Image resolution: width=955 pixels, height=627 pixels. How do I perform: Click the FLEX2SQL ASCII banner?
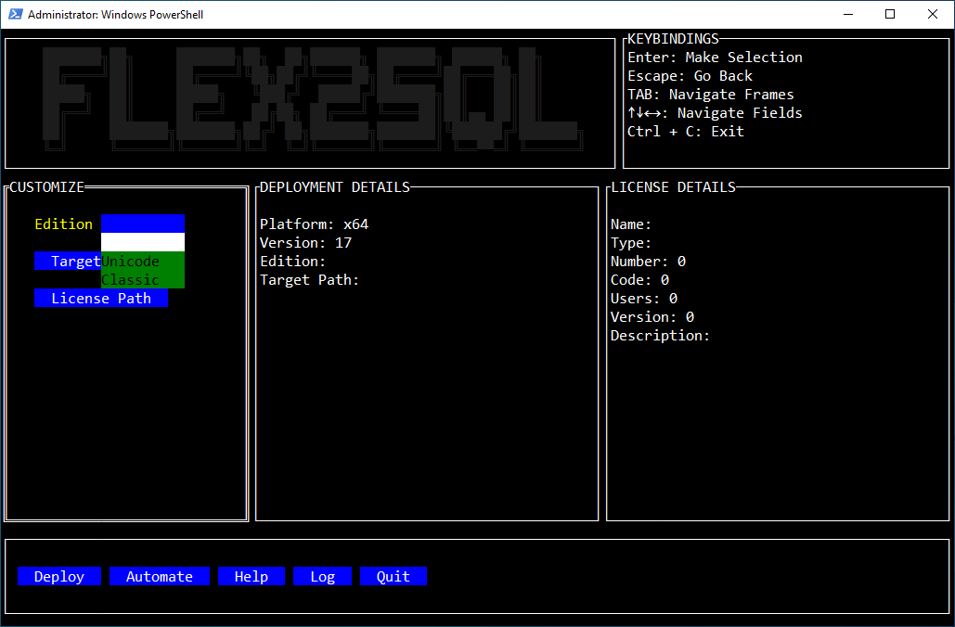tap(310, 98)
